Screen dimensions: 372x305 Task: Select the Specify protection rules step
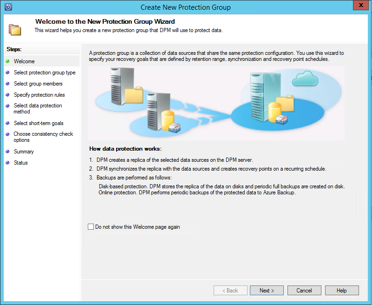(39, 95)
